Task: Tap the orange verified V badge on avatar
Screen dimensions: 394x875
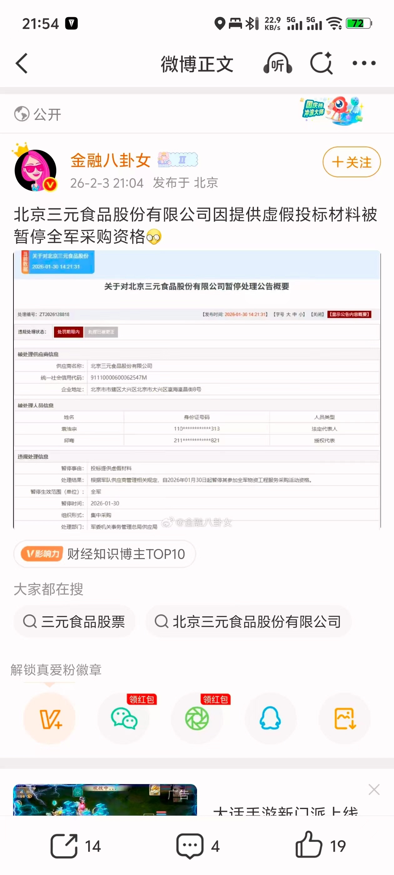Action: (x=51, y=184)
